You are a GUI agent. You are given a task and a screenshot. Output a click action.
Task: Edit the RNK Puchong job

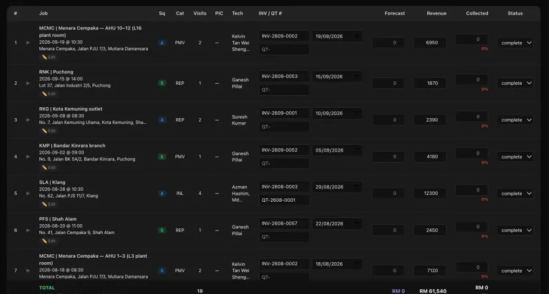pos(49,94)
